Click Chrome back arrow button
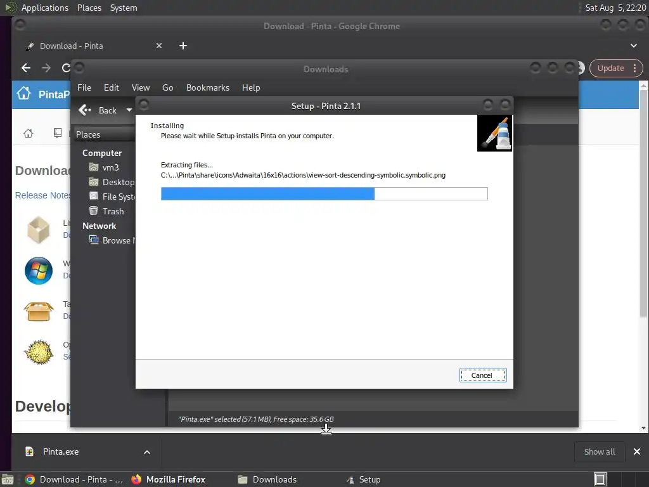This screenshot has height=487, width=649. coord(26,68)
